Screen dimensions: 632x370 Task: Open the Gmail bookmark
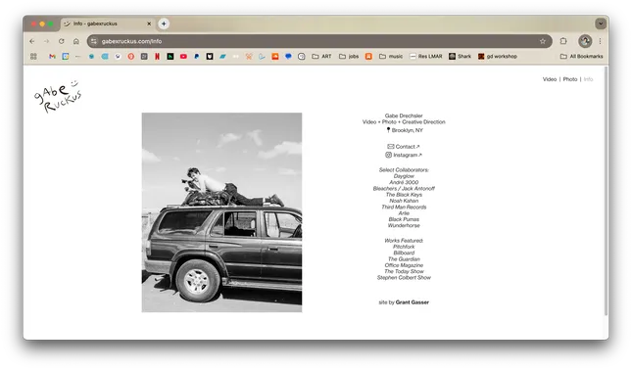point(52,57)
